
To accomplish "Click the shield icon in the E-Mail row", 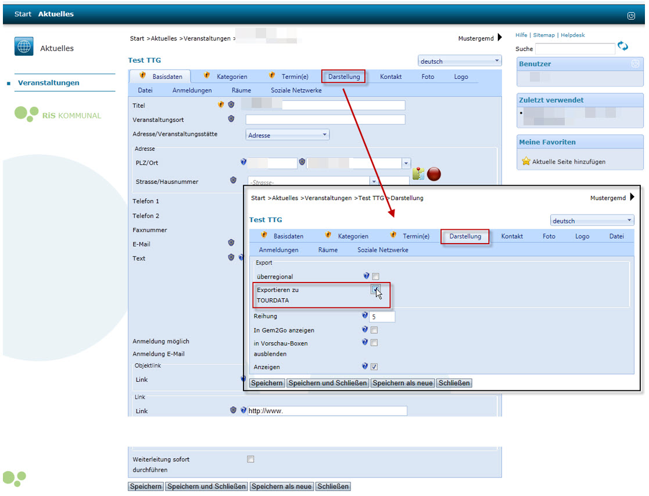I will (x=231, y=242).
